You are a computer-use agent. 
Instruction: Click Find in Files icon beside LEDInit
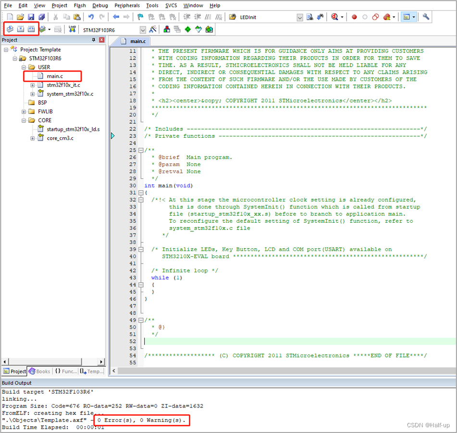(x=232, y=17)
